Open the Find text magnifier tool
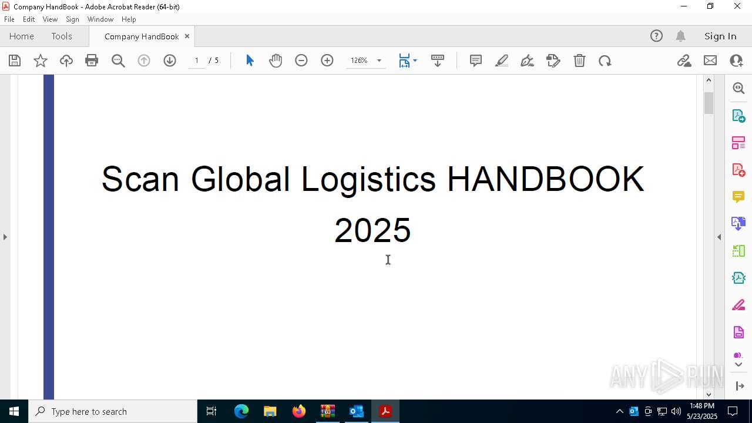 coord(118,61)
